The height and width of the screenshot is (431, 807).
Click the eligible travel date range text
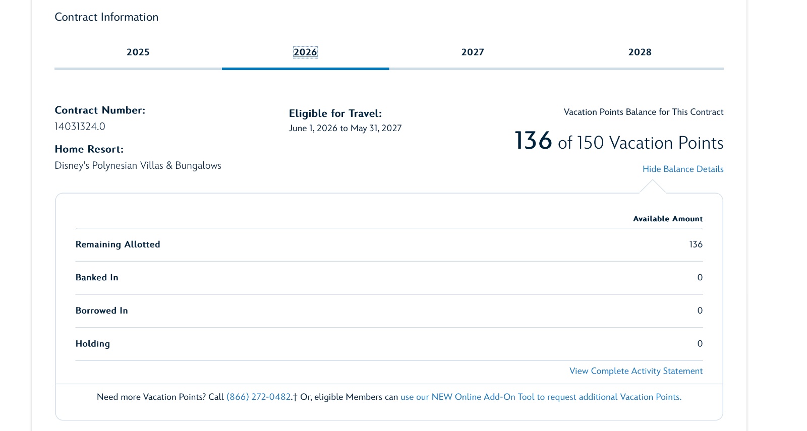345,129
